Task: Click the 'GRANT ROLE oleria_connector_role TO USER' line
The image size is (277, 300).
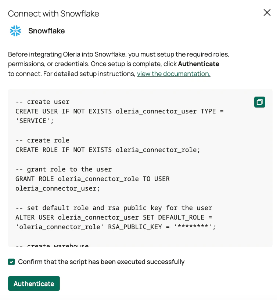Action: pos(93,179)
